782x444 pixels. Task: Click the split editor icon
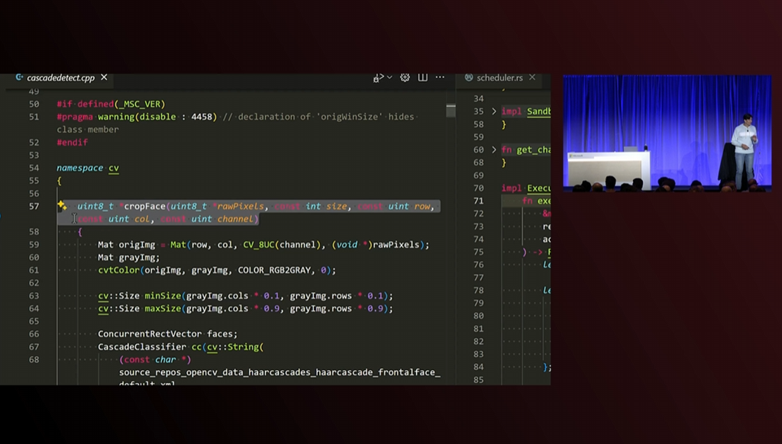tap(422, 78)
